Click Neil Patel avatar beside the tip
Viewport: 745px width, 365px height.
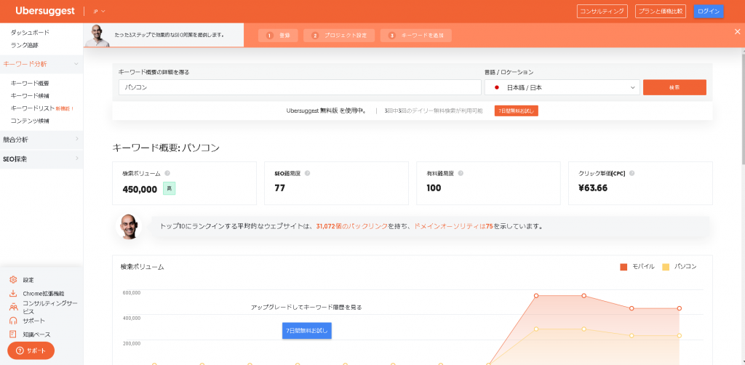pos(129,226)
